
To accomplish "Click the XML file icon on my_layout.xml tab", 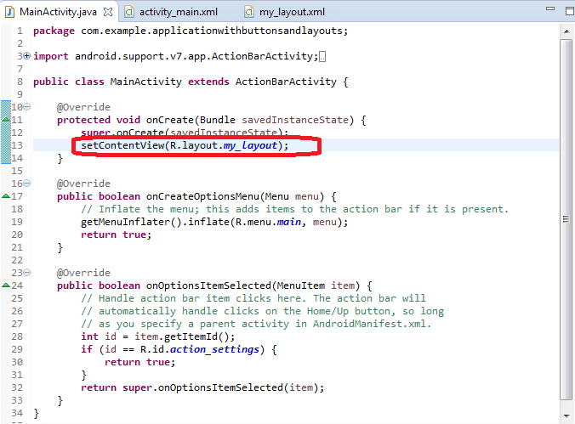I will [x=249, y=11].
